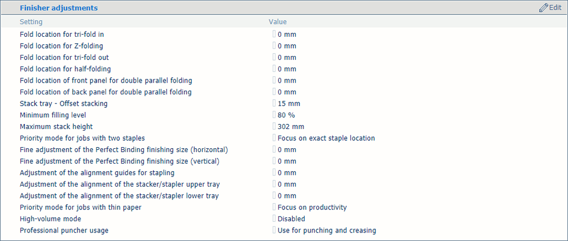Viewport: 568px width, 241px height.
Task: Click the Finisher adjustments section header
Action: (59, 8)
